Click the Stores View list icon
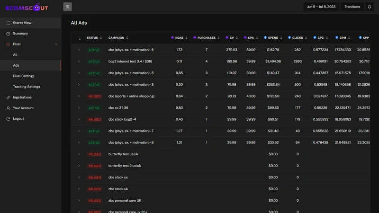Screen dimensions: 379x213 point(8,23)
